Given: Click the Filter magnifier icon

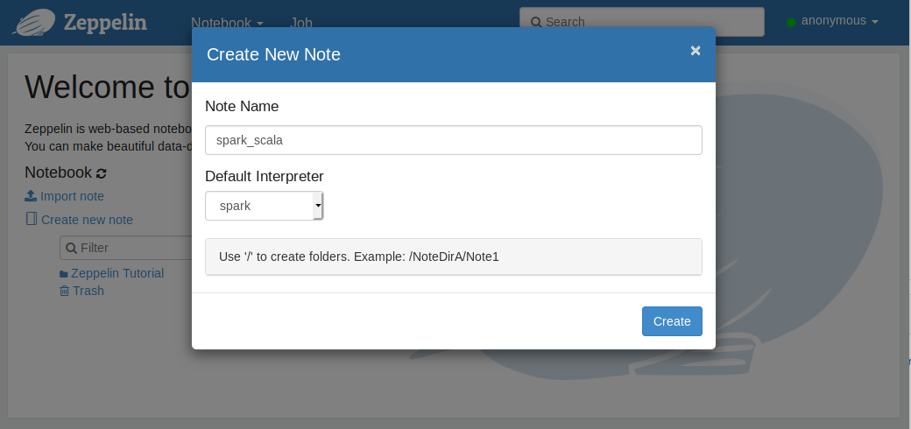Looking at the screenshot, I should [72, 249].
